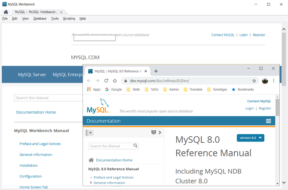The height and width of the screenshot is (190, 288).
Task: Click the open book icon in manual toolbar
Action: point(153,132)
